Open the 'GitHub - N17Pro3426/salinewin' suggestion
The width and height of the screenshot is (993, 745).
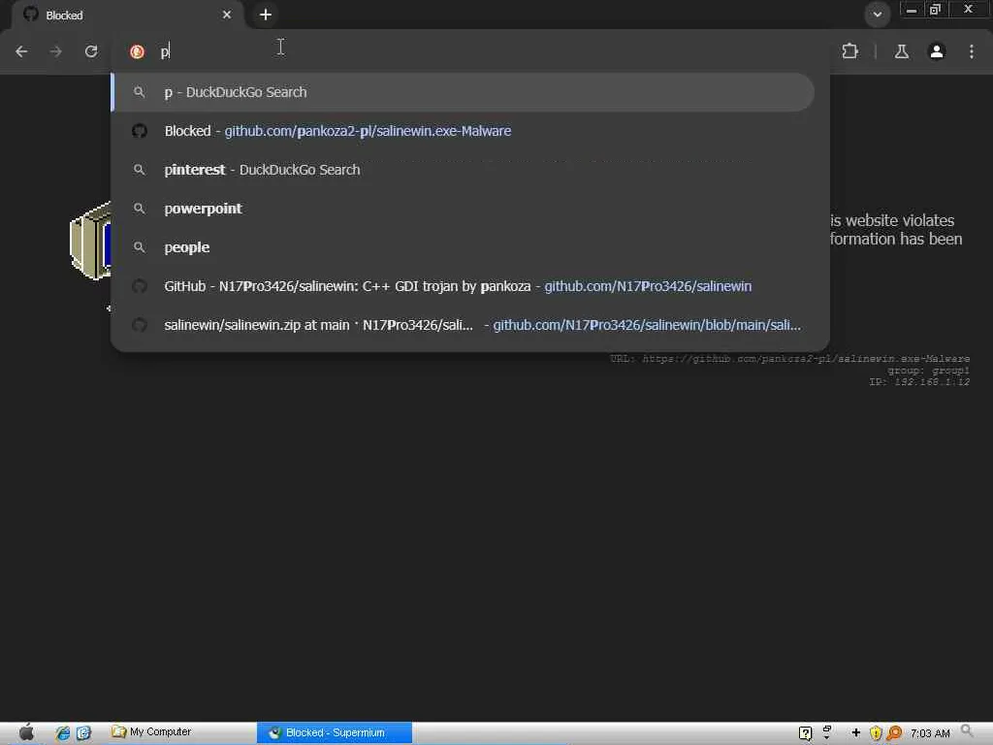point(463,286)
